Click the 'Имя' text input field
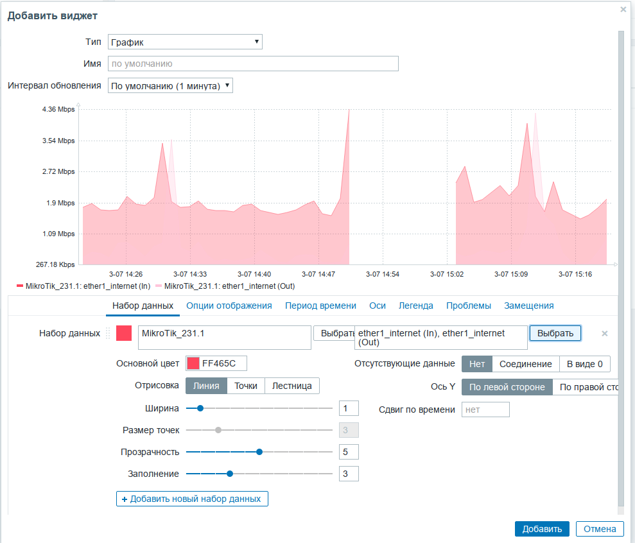The height and width of the screenshot is (543, 635). (253, 64)
